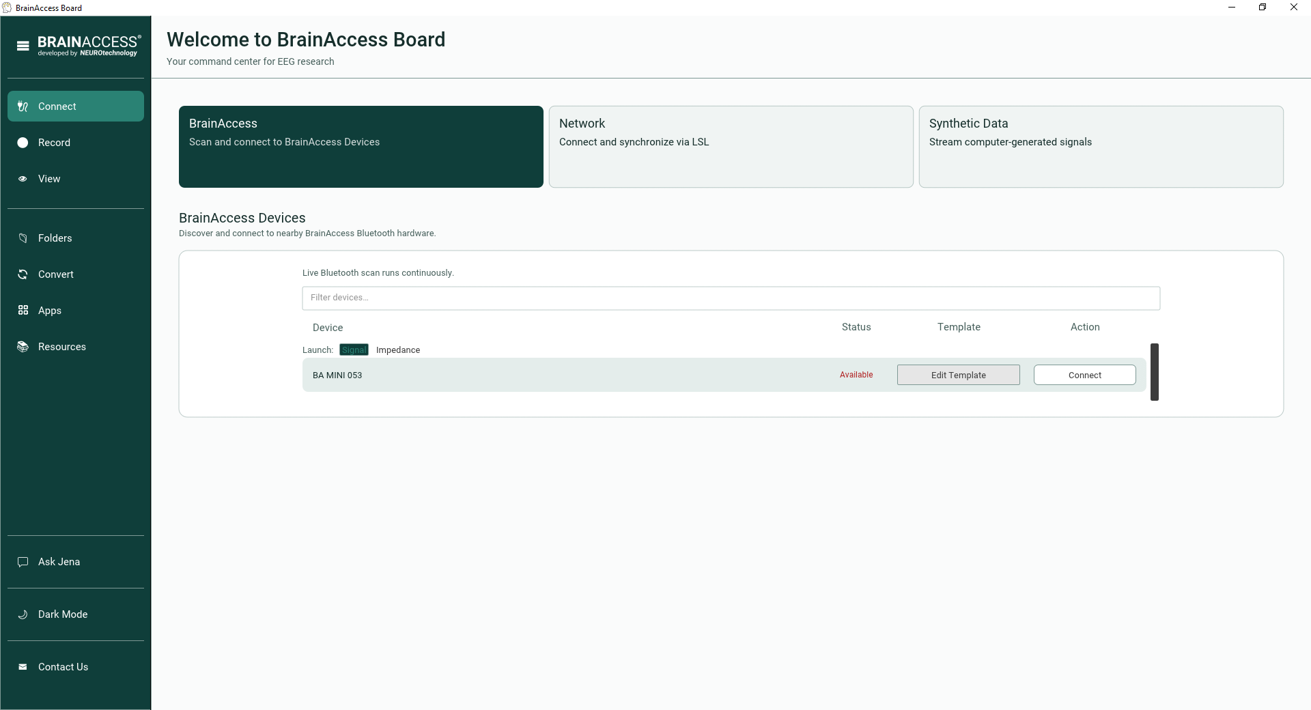Click Edit Template for BA MINI 053
This screenshot has width=1311, height=710.
coord(959,375)
